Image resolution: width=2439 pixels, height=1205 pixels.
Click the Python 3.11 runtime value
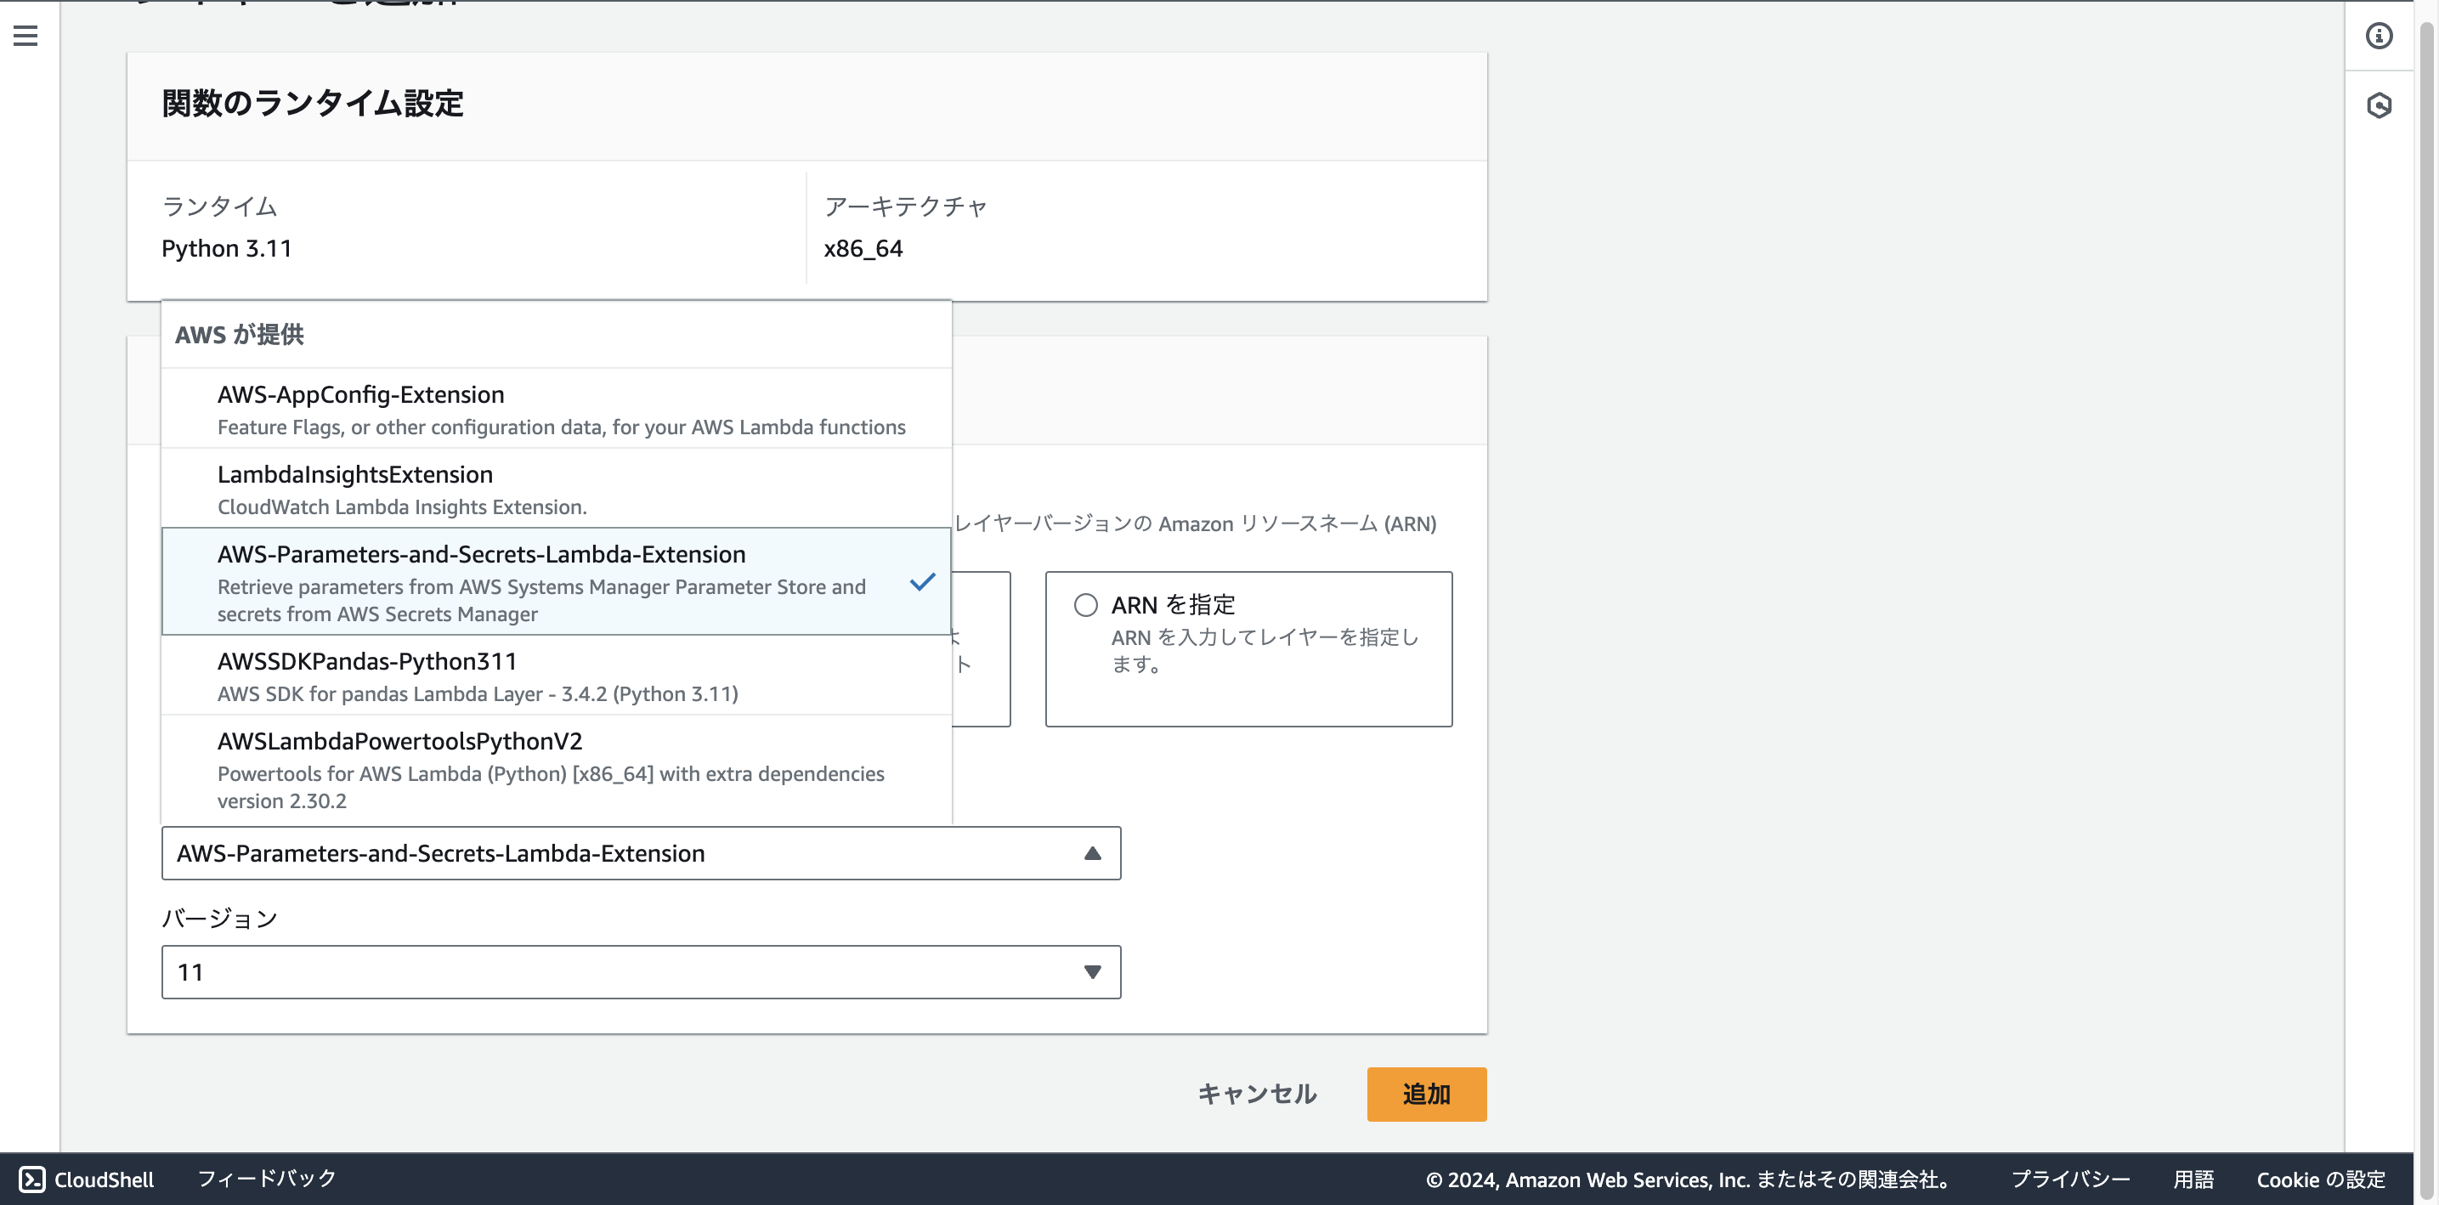226,248
